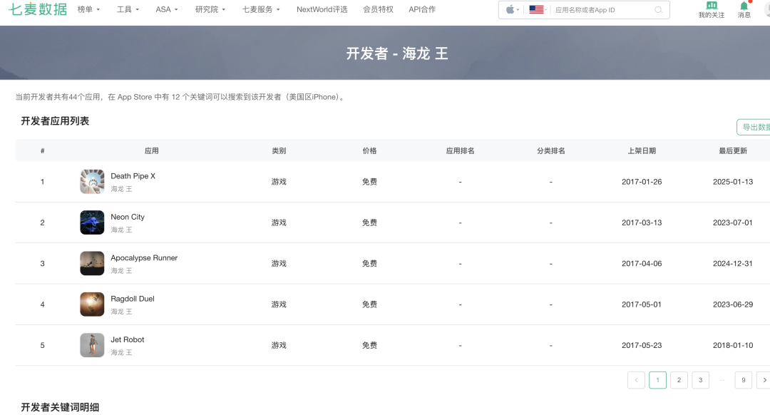770x415 pixels.
Task: Open the Jet Robot app icon
Action: coord(92,345)
